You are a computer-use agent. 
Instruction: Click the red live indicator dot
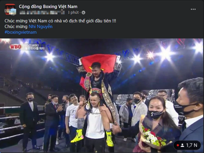point(178,145)
